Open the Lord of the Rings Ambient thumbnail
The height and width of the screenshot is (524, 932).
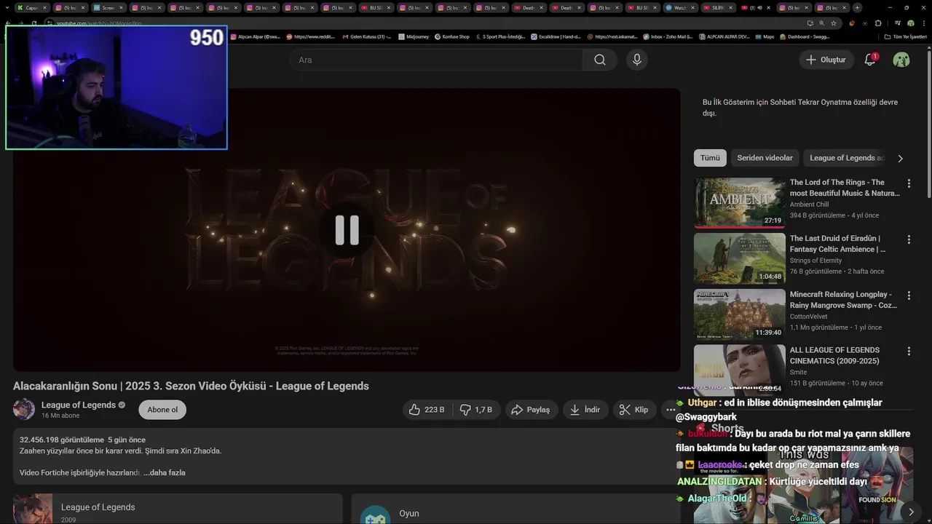click(739, 203)
